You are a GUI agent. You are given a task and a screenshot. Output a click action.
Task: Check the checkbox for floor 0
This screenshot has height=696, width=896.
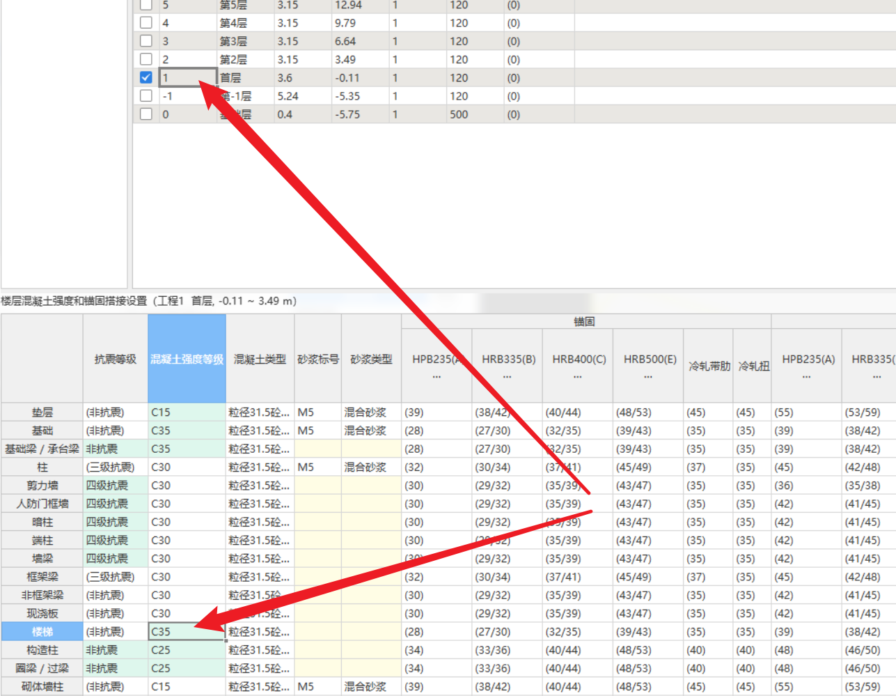point(146,114)
